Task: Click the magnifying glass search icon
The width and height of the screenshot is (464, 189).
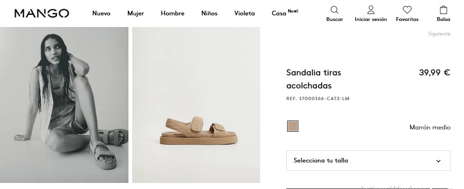Action: [335, 10]
